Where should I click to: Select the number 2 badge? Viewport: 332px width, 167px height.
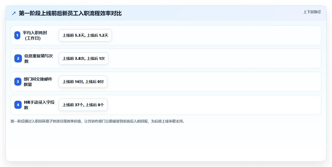(x=18, y=58)
